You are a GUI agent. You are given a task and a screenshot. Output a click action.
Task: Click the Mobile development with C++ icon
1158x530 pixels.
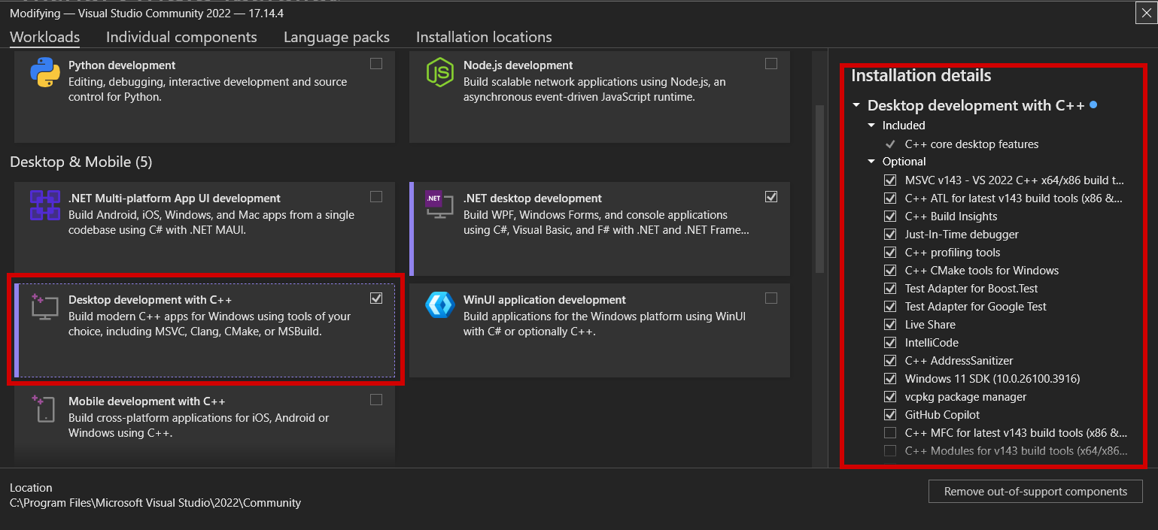(x=42, y=407)
